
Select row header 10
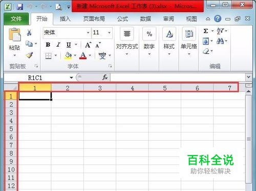coord(11,169)
